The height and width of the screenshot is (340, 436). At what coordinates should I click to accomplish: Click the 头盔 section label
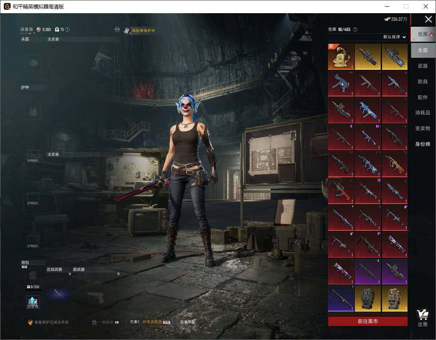[25, 39]
